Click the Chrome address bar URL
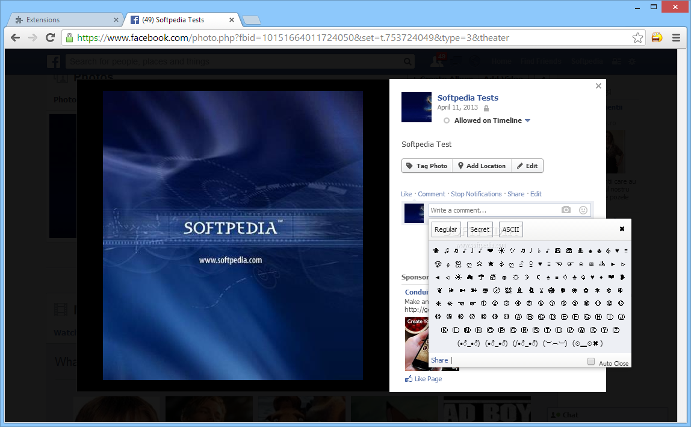The image size is (691, 427). click(x=293, y=38)
